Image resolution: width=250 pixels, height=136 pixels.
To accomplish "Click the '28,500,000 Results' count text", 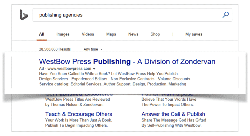I will [55, 49].
